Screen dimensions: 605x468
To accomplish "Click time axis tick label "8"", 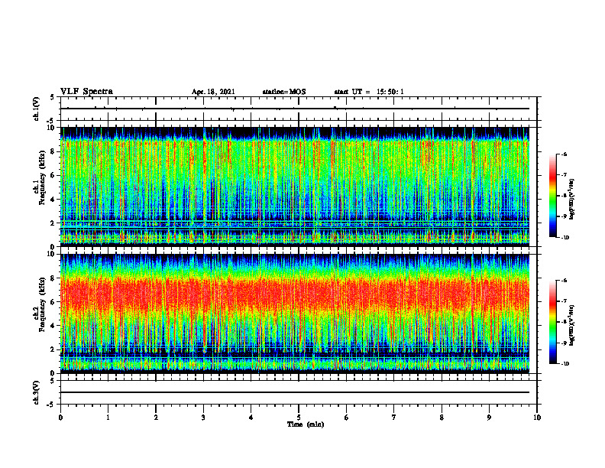I will 442,418.
